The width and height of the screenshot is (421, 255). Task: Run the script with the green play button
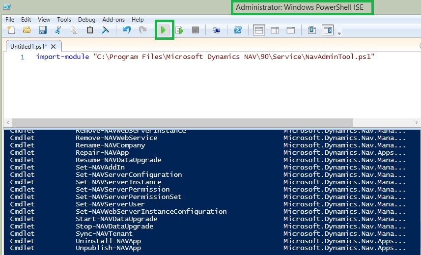pos(164,30)
